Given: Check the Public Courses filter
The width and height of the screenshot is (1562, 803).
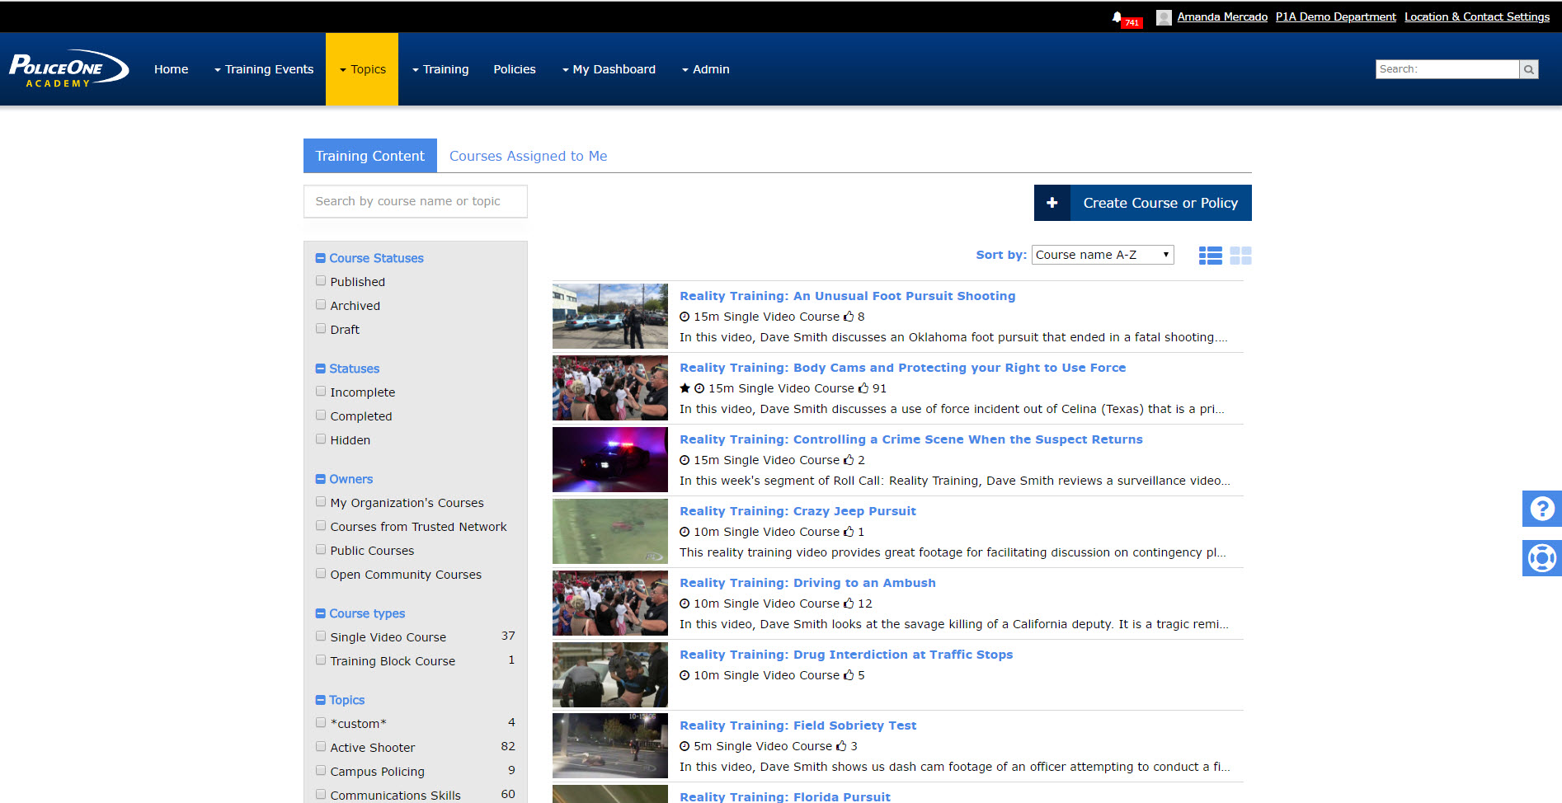Looking at the screenshot, I should [321, 550].
